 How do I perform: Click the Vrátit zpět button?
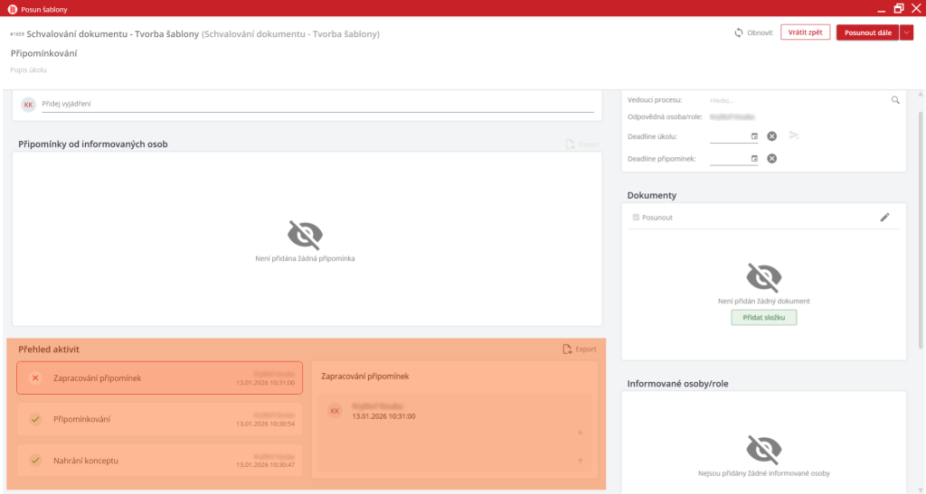click(805, 33)
